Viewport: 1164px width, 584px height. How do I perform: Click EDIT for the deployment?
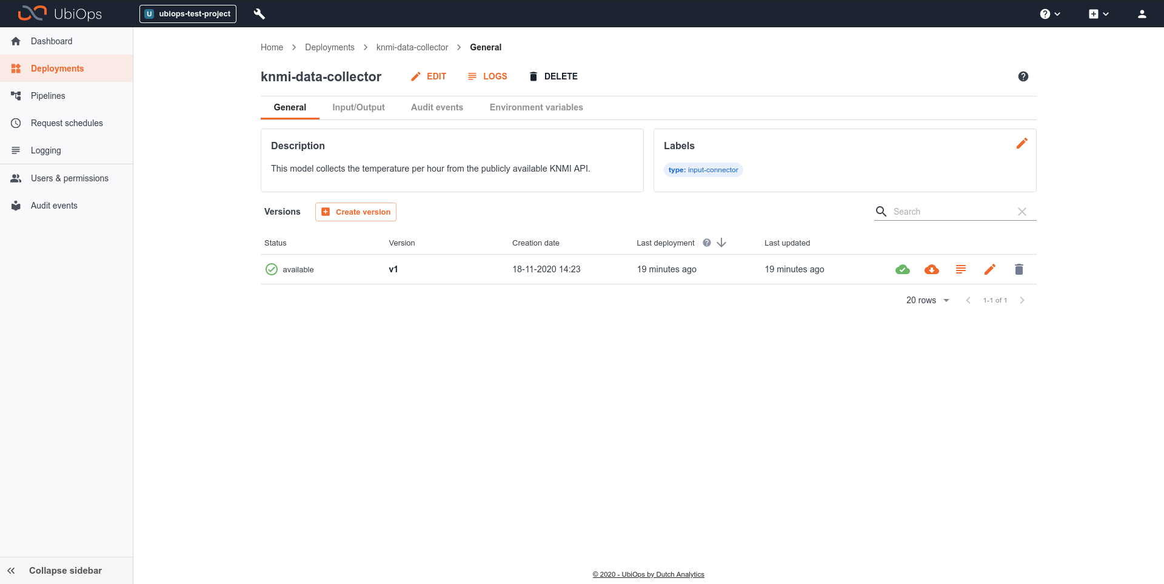pos(429,76)
